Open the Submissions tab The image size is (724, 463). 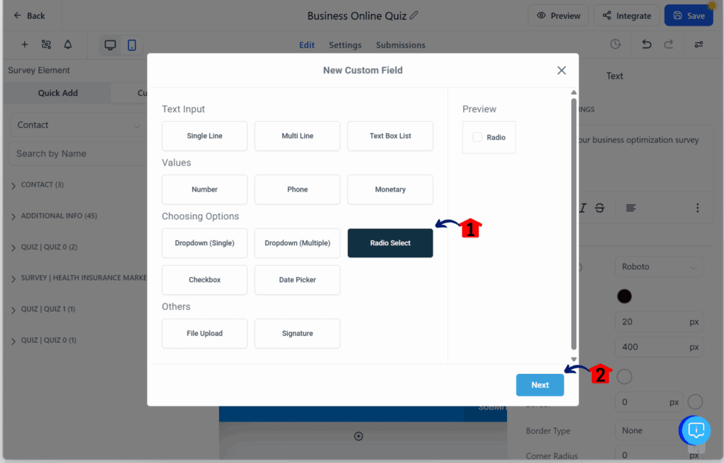coord(400,45)
